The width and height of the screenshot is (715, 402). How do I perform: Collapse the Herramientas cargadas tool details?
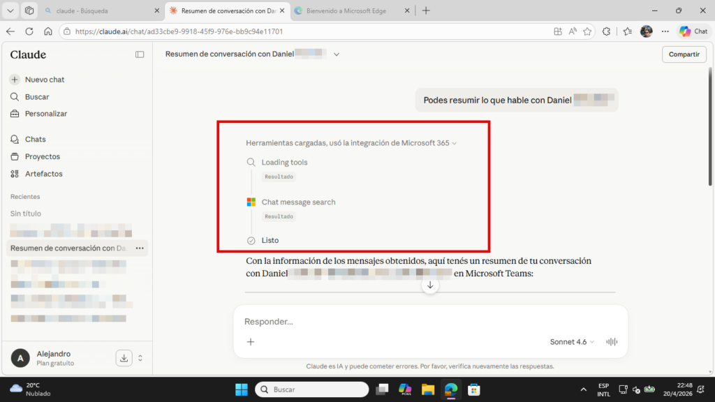[351, 143]
